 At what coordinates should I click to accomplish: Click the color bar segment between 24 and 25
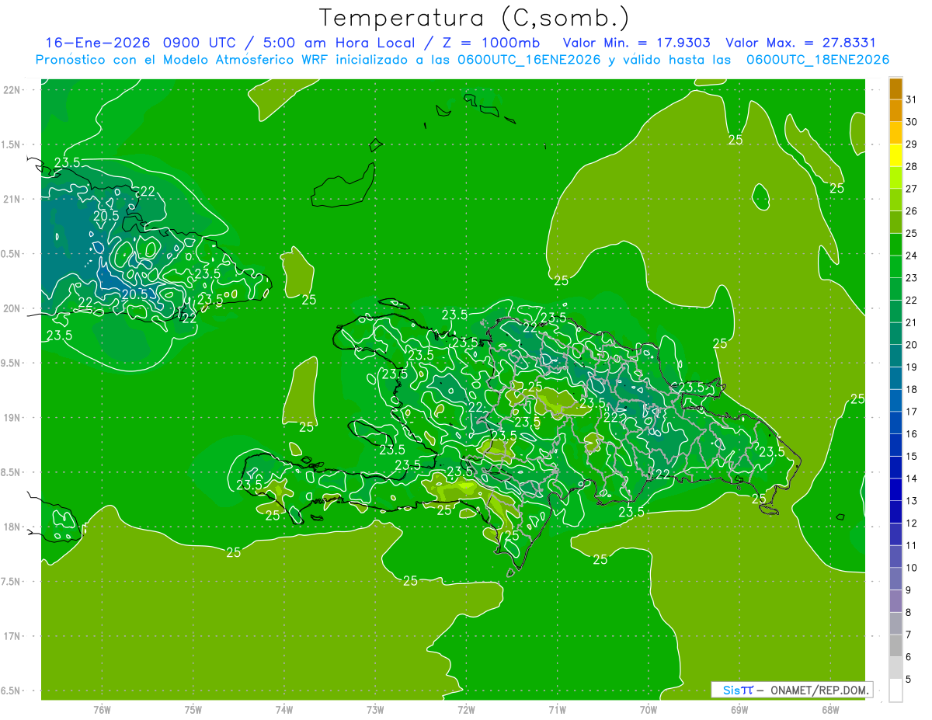pos(895,244)
